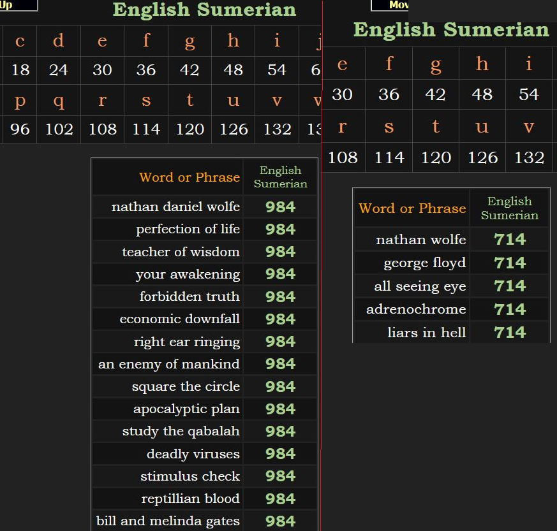Screen dimensions: 557x531
Task: Select the 'economic downfall' phrase
Action: pos(180,319)
